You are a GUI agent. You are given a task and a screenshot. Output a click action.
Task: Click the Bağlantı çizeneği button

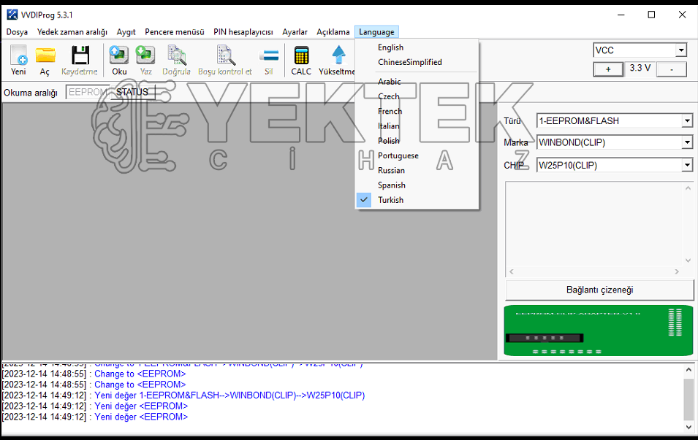tap(599, 290)
